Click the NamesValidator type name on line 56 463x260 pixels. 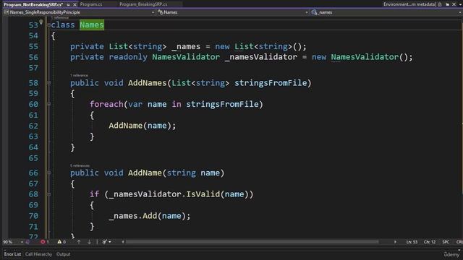186,57
